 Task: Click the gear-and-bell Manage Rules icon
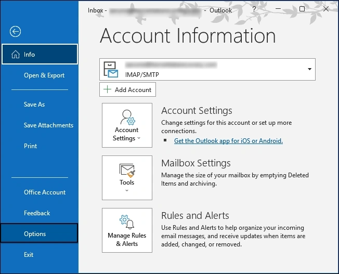[x=127, y=222]
